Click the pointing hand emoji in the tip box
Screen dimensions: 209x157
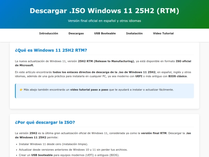click(x=21, y=90)
